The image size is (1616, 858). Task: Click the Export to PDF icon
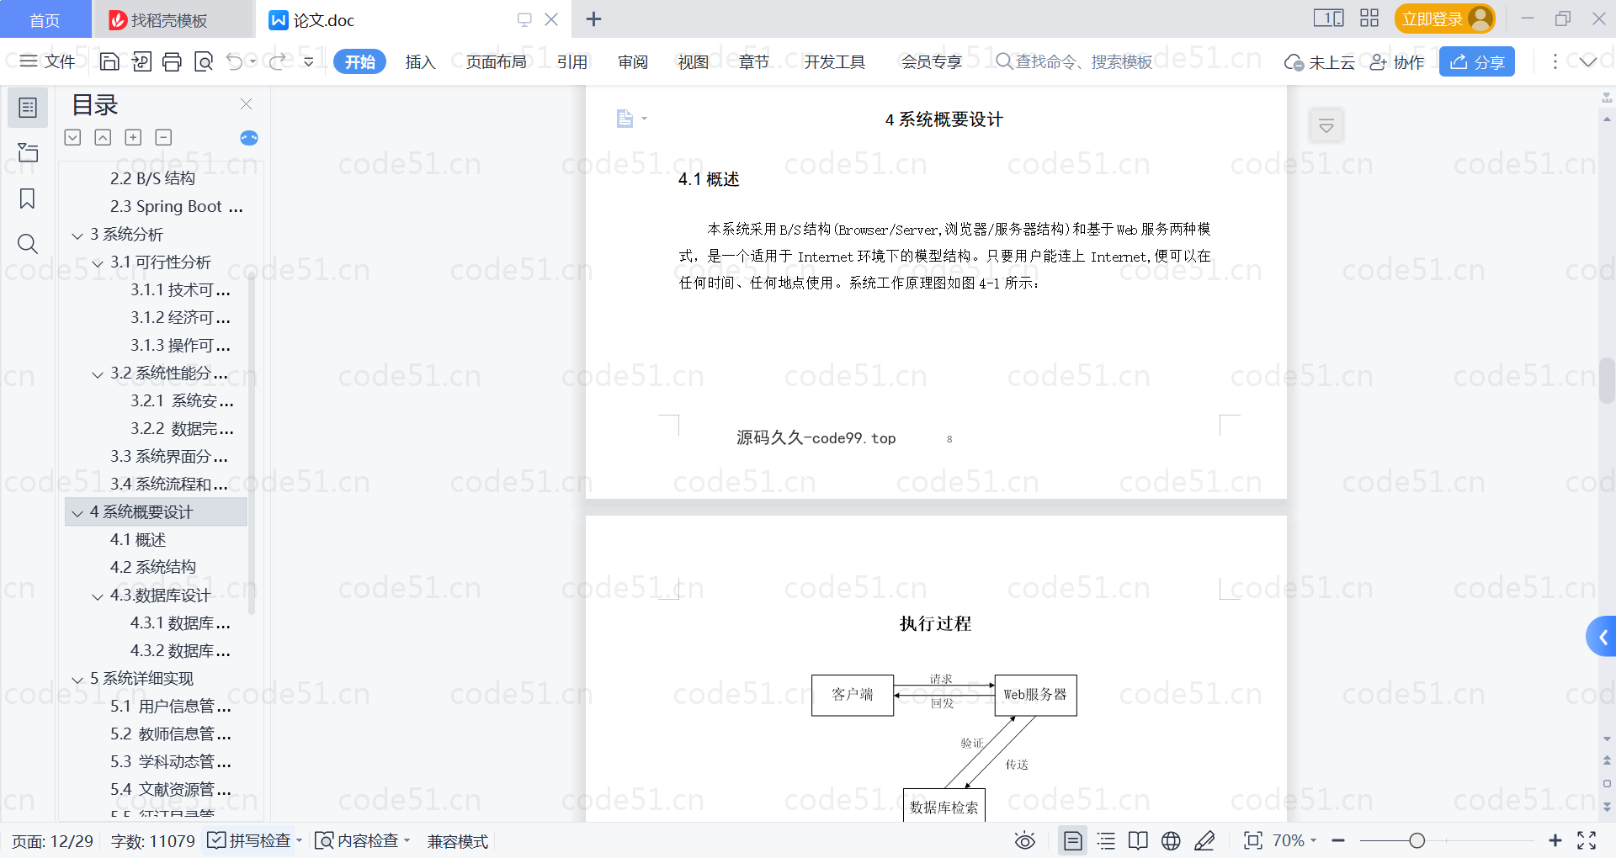(x=141, y=61)
